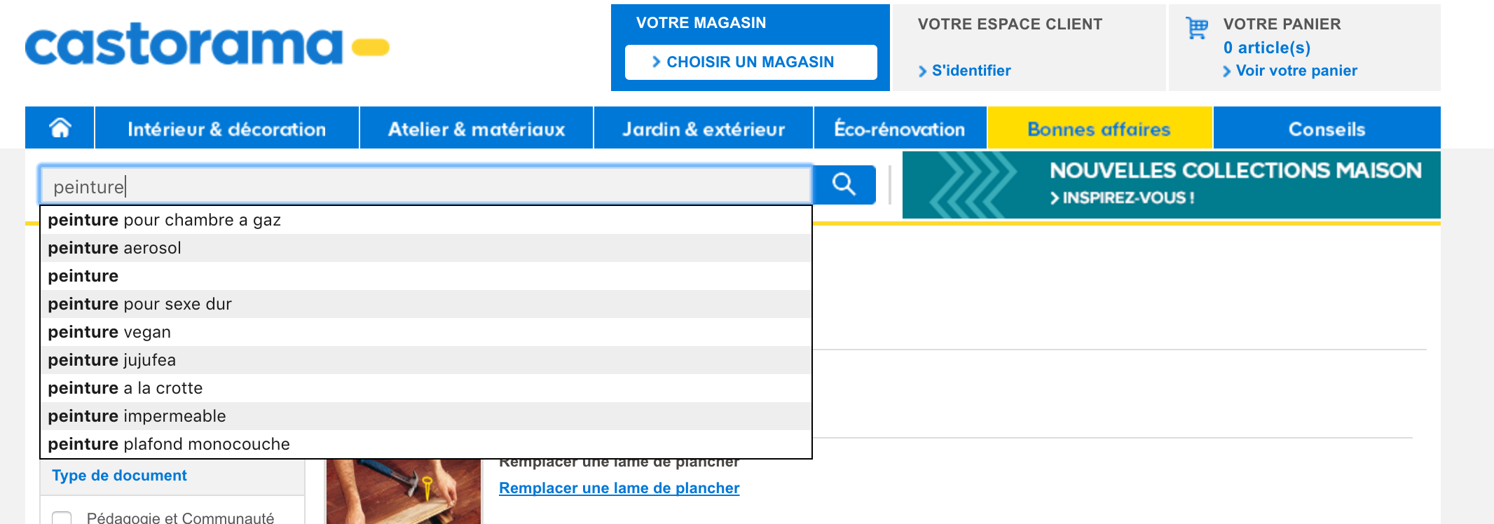
Task: Click the home icon in navigation bar
Action: pos(60,128)
